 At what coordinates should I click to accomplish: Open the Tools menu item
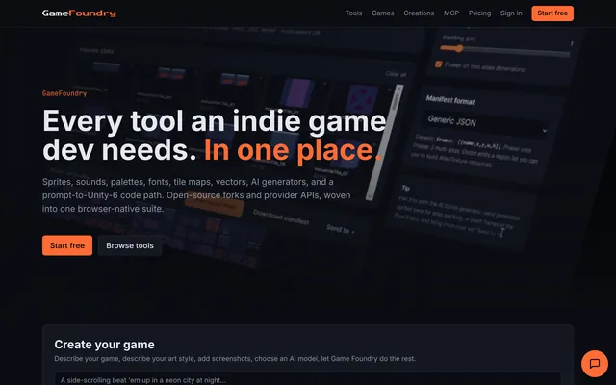point(353,13)
